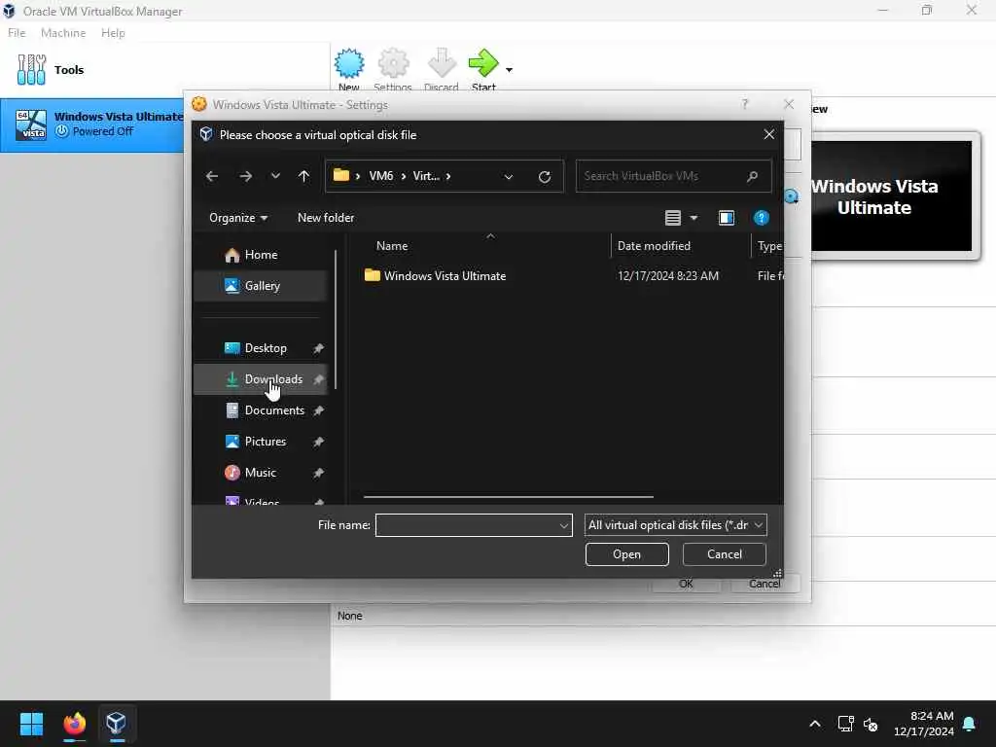Open the Windows Start button
This screenshot has width=996, height=747.
pos(31,724)
